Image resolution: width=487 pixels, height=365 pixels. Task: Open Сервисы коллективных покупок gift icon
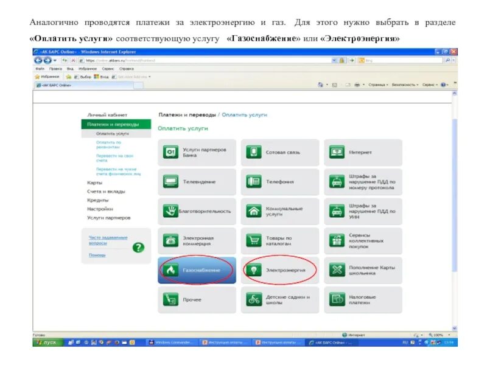pos(337,240)
